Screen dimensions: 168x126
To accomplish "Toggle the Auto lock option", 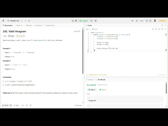I will (x=95, y=29).
